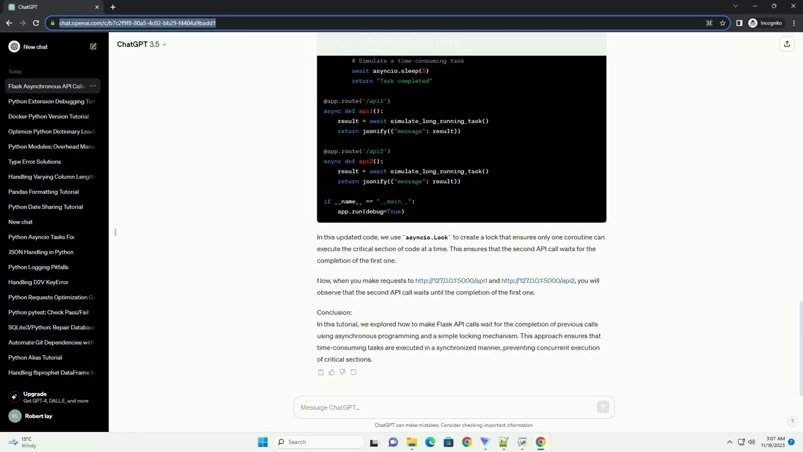Screen dimensions: 803x452
Task: Click the help question mark icon
Action: [x=792, y=421]
